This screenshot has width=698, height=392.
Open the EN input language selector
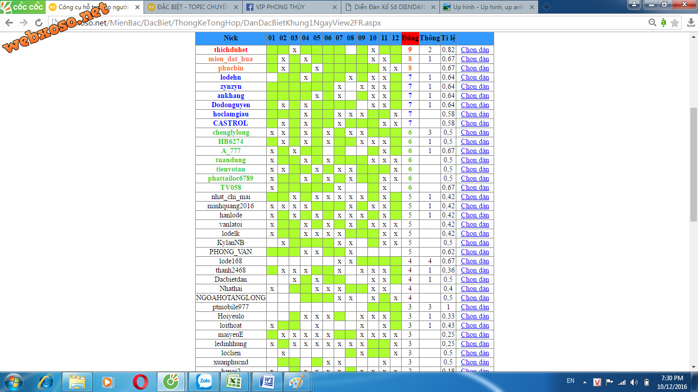click(x=570, y=381)
